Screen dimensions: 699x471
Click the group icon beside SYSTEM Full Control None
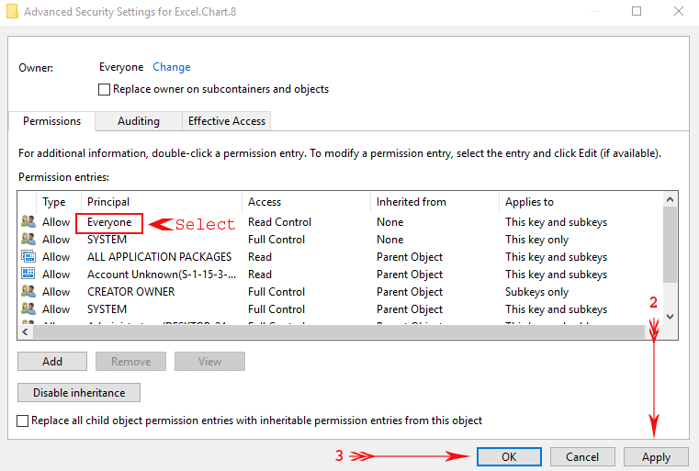[28, 240]
